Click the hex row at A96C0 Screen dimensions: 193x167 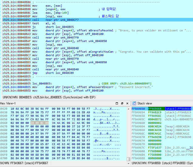tap(60, 144)
